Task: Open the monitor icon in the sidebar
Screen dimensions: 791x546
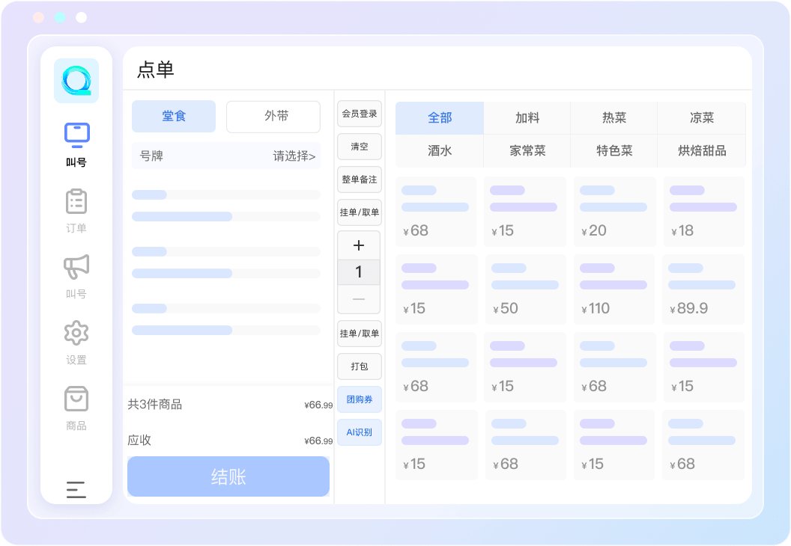Action: click(x=76, y=135)
